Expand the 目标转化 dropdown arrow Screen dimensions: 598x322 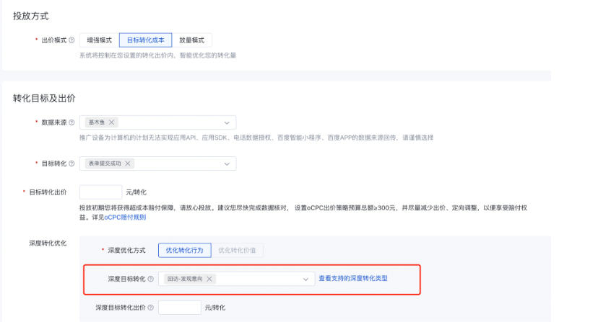click(227, 164)
